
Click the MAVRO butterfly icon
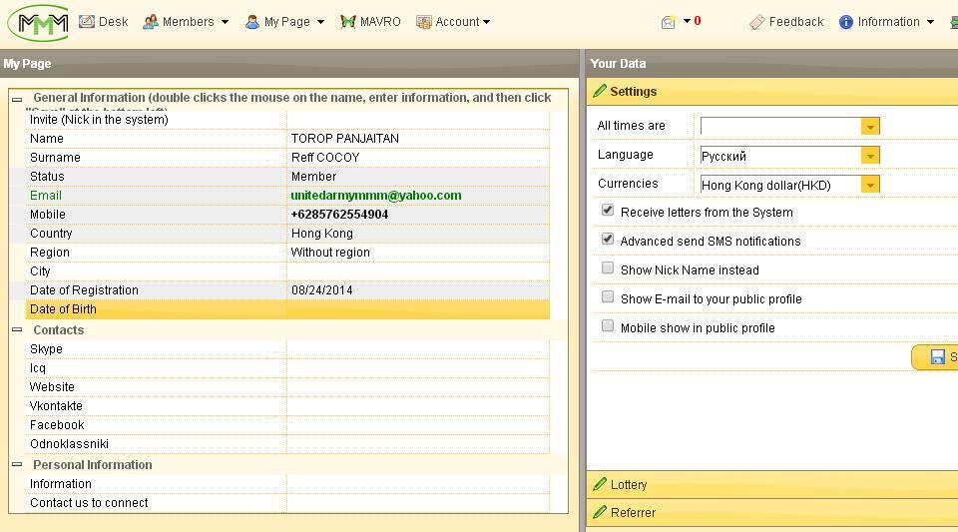(x=348, y=22)
